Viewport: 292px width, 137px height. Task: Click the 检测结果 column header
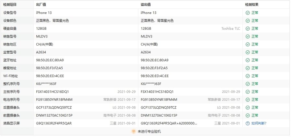point(252,5)
